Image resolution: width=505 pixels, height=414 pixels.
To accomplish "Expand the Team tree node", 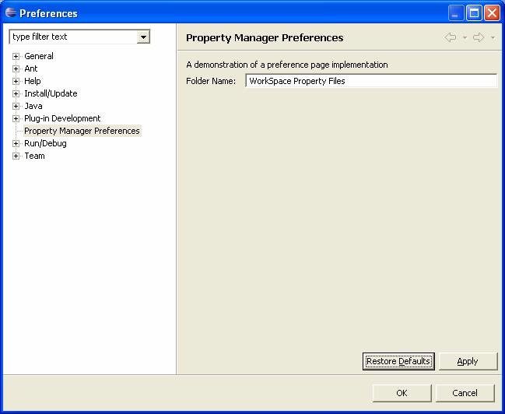I will (x=16, y=156).
